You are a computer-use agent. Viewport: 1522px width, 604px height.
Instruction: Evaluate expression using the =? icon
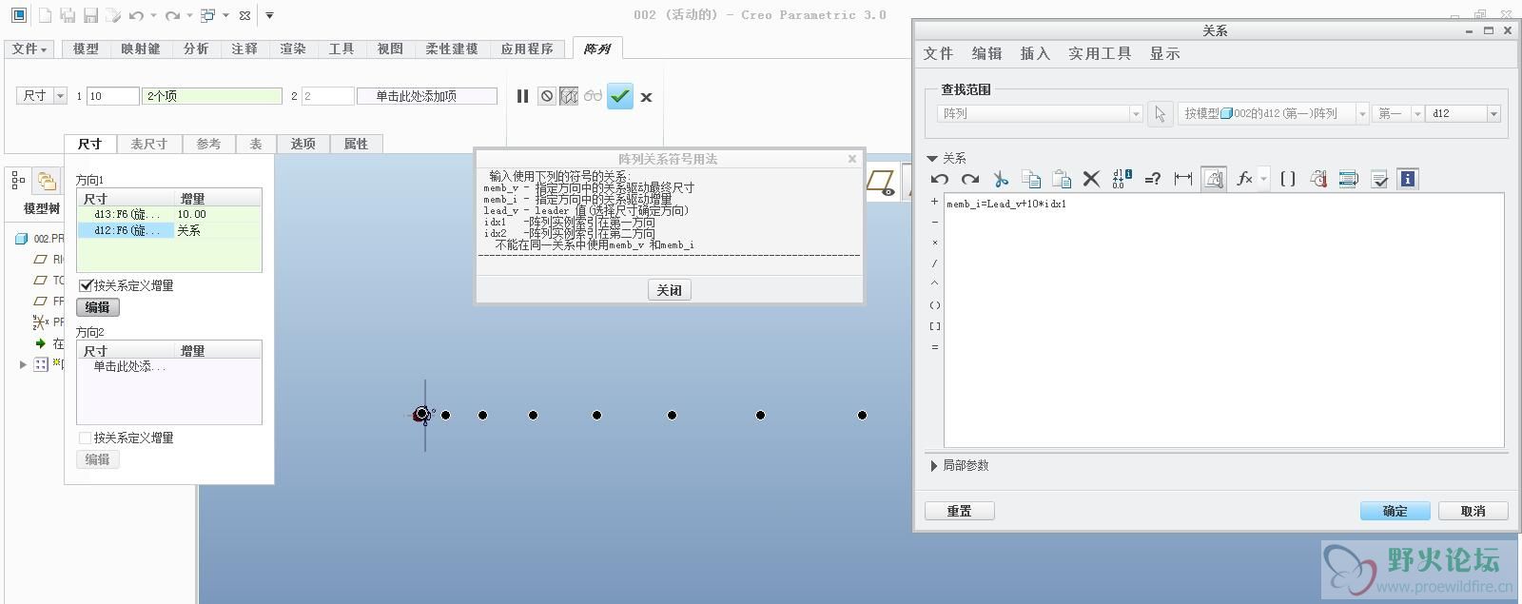point(1153,179)
